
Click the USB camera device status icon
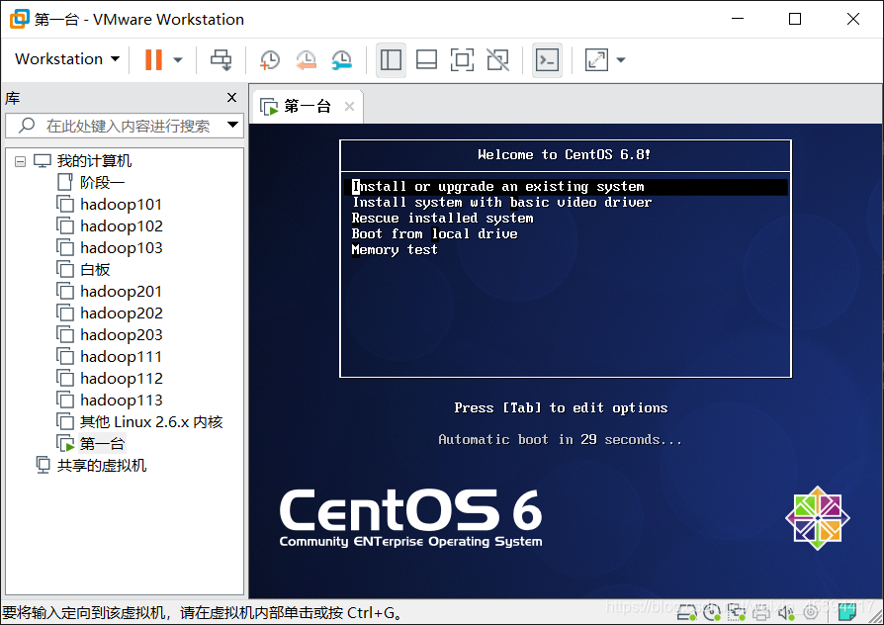tap(811, 612)
